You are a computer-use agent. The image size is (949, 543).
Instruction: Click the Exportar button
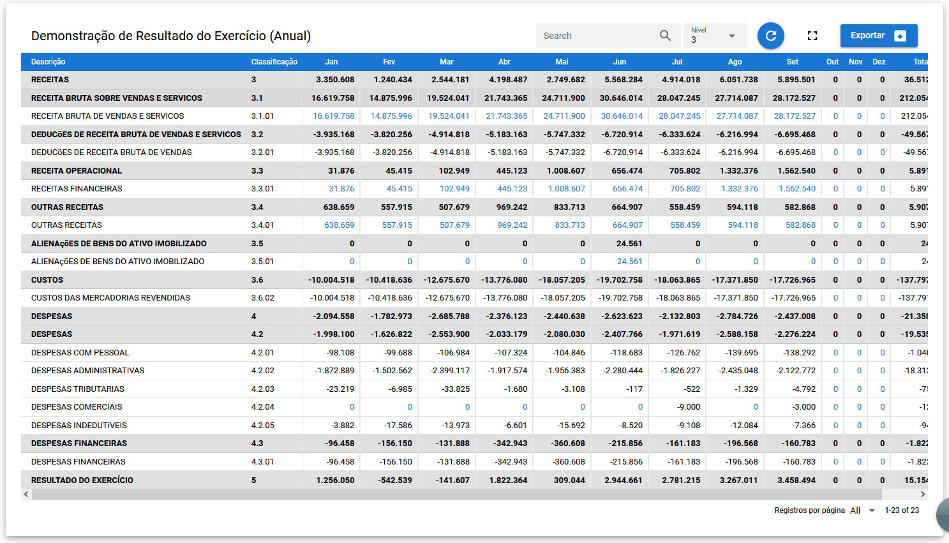coord(868,36)
